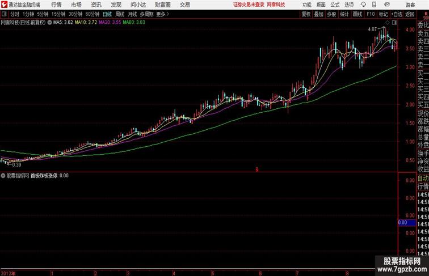The height and width of the screenshot is (276, 429).
Task: Click the 通达信 red logo icon
Action: pyautogui.click(x=4, y=5)
